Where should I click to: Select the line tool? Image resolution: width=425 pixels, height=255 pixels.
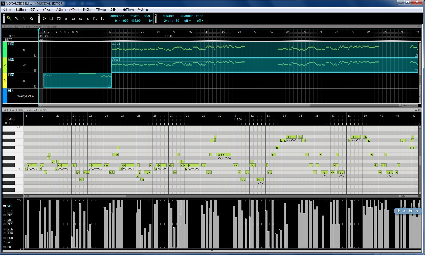pos(24,18)
